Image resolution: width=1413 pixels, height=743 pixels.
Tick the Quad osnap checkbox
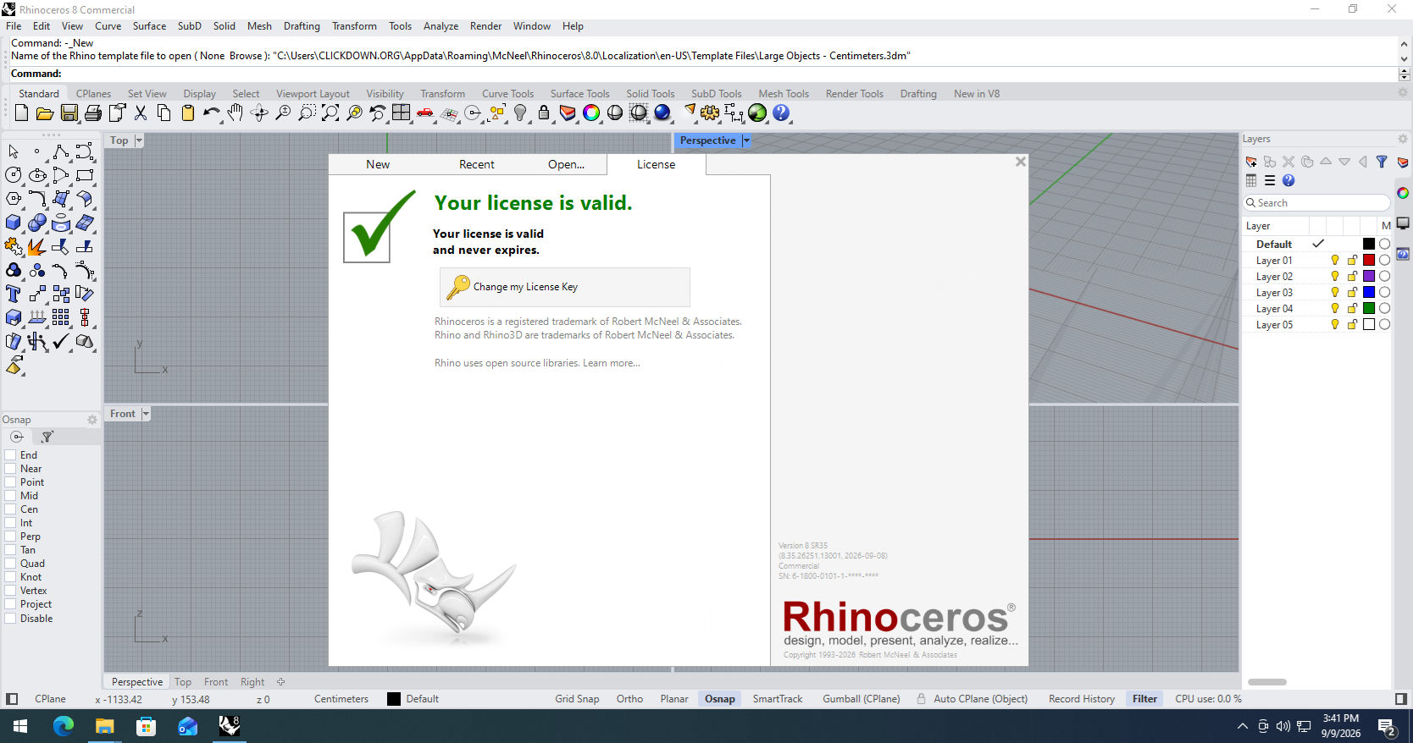point(11,564)
